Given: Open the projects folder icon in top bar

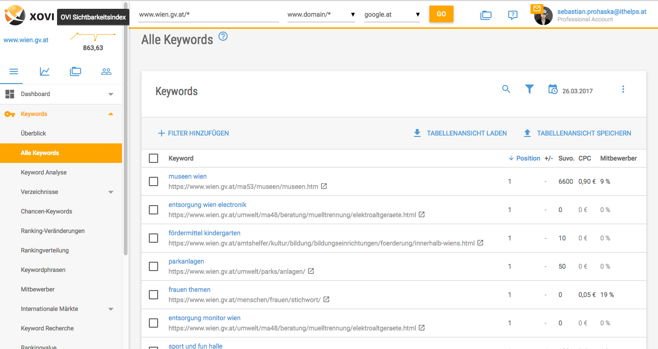Looking at the screenshot, I should (x=486, y=15).
